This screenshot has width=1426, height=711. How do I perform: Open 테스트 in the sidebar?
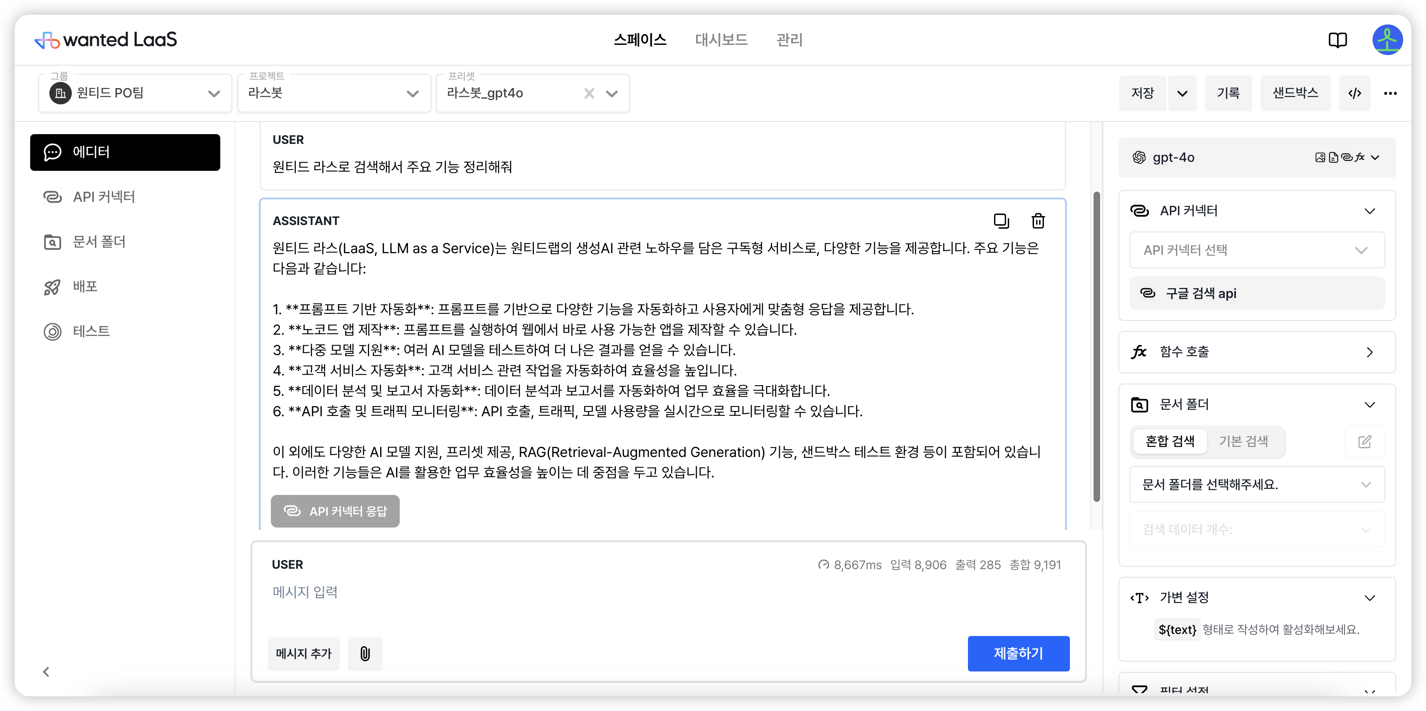click(125, 331)
